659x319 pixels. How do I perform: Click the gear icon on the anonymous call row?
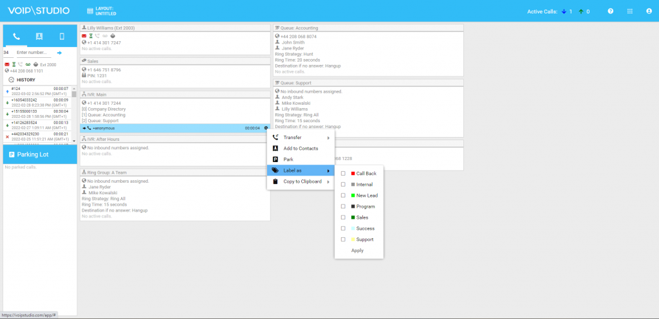(266, 128)
